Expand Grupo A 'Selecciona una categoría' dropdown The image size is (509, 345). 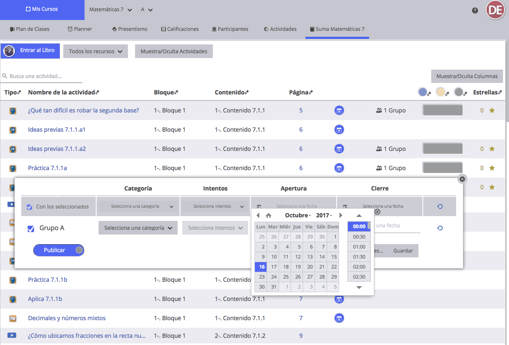[x=138, y=228]
